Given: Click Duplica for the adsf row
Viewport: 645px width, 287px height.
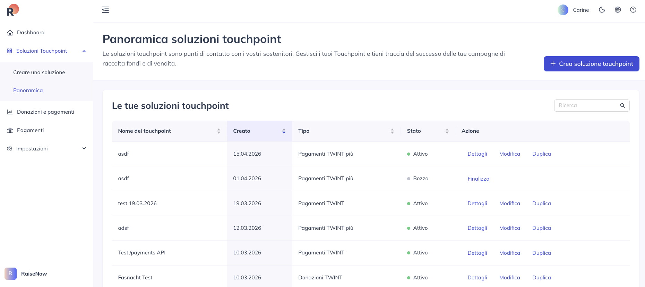Looking at the screenshot, I should pos(541,228).
